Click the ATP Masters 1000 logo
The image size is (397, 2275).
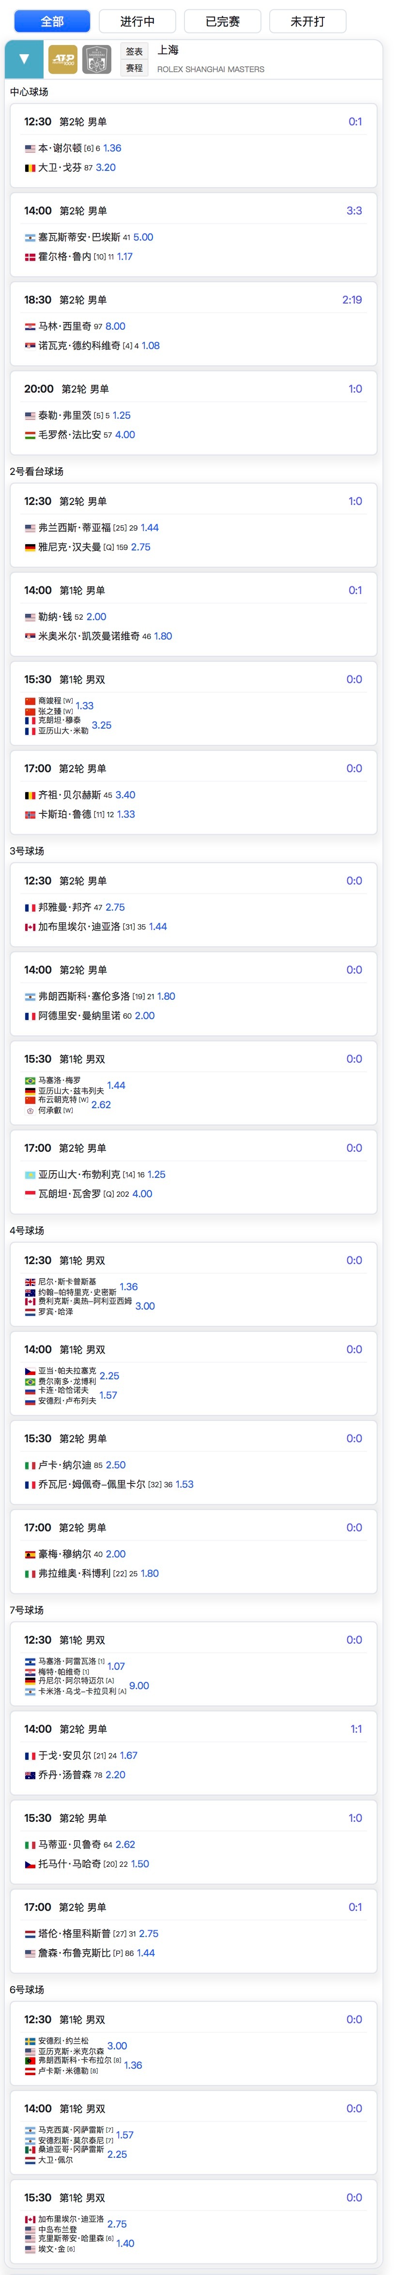click(x=62, y=59)
